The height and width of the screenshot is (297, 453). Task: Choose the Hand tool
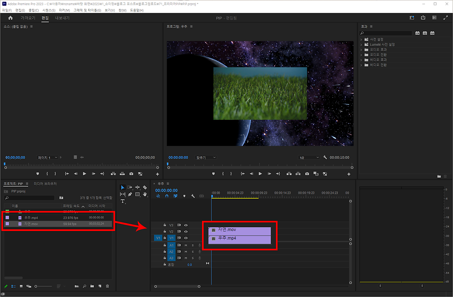tap(145, 194)
